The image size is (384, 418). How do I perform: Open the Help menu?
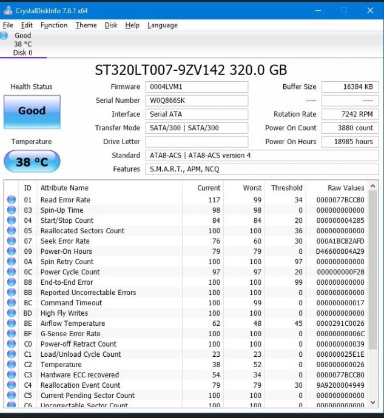tap(132, 25)
